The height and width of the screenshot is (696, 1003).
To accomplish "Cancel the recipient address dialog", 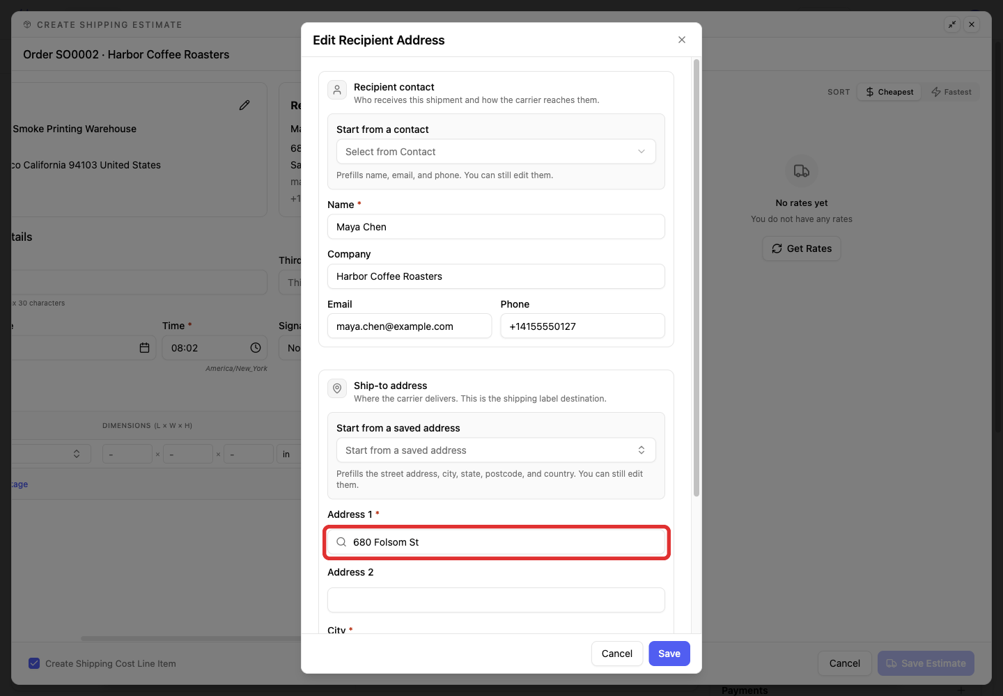I will [x=617, y=654].
